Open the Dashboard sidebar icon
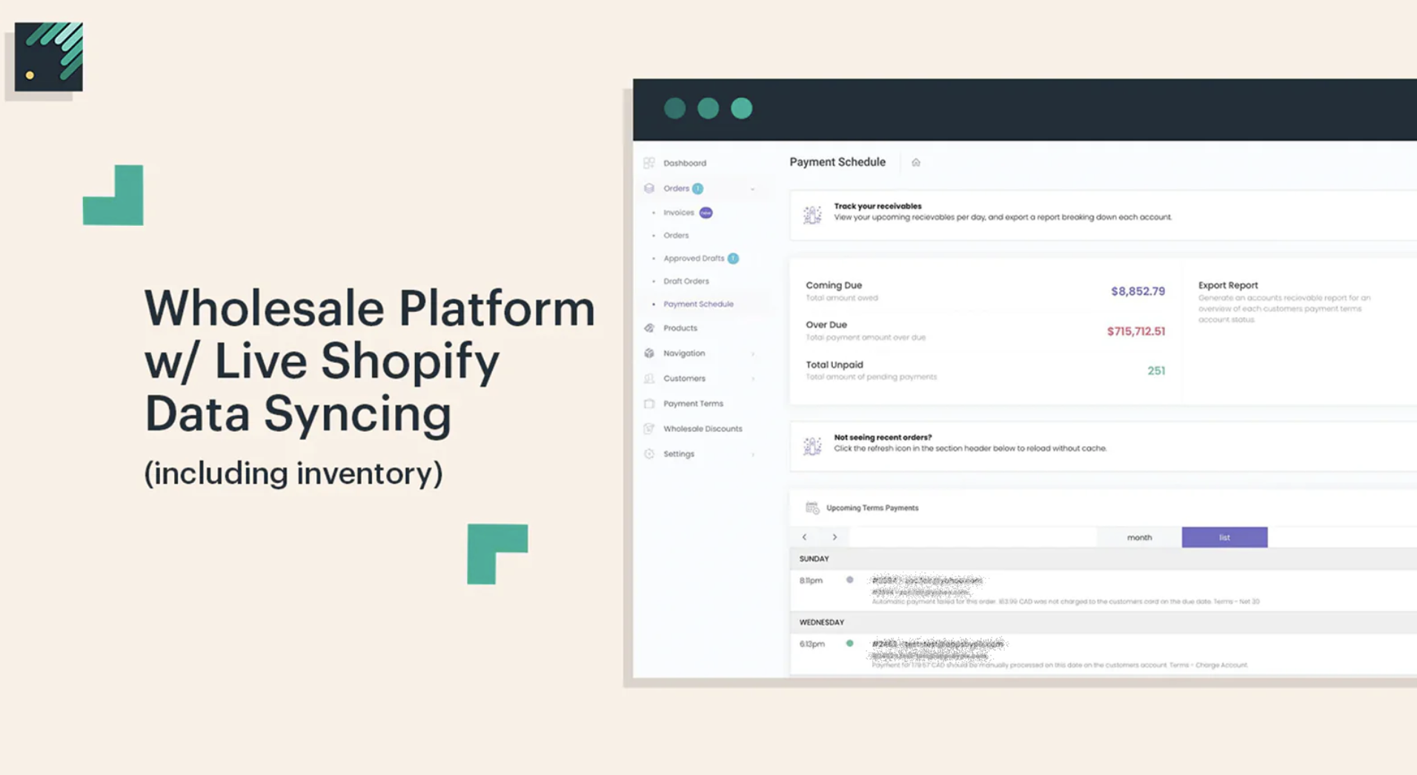Screen dimensions: 1417x775 649,163
